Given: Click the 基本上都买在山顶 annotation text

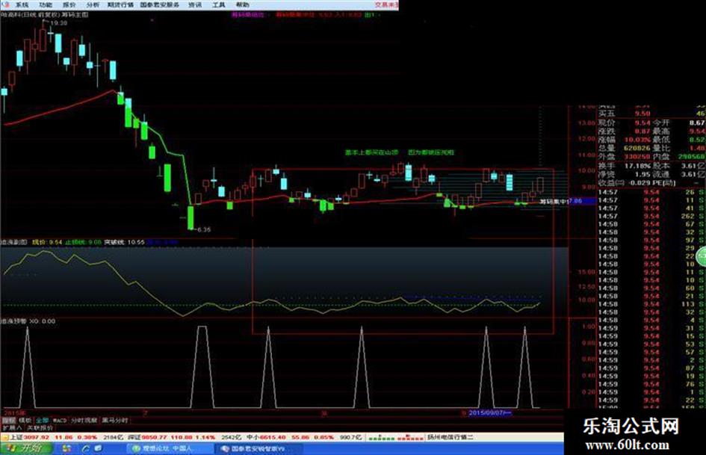Looking at the screenshot, I should coord(372,152).
